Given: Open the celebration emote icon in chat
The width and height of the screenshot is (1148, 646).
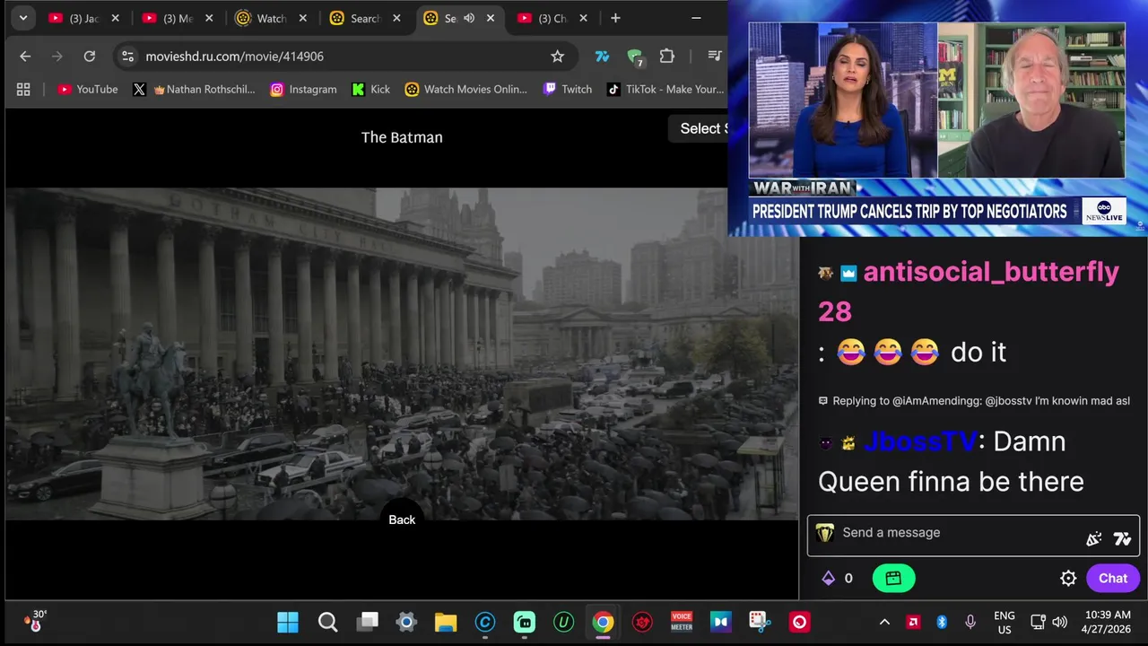Looking at the screenshot, I should (1093, 539).
